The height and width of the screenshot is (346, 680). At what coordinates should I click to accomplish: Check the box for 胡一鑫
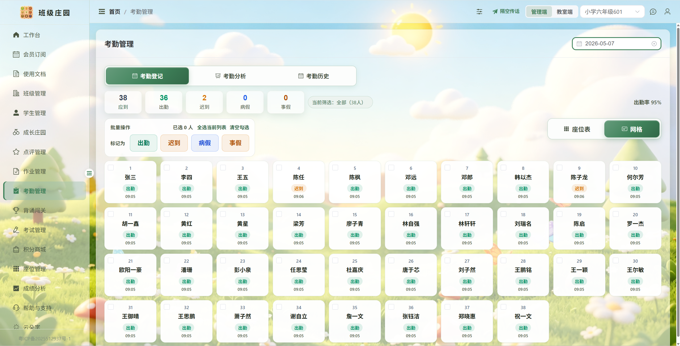pyautogui.click(x=111, y=214)
